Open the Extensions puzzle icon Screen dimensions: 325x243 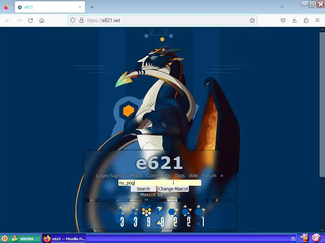[306, 20]
